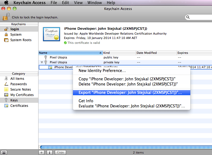
Task: Choose Delete "iPhone Developer" in context menu
Action: click(x=131, y=84)
